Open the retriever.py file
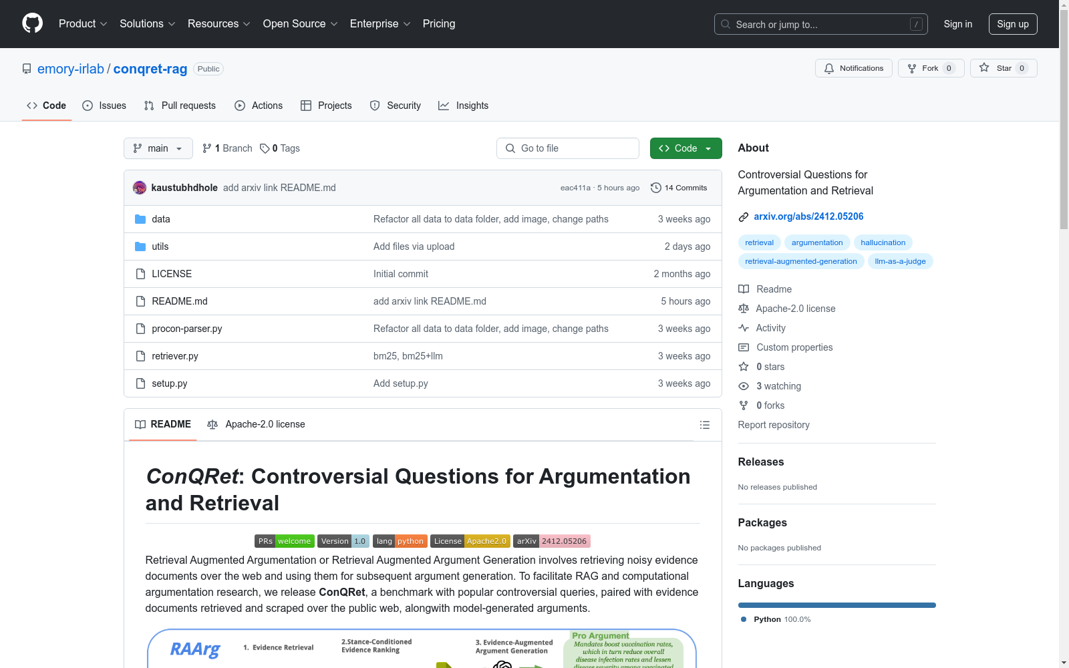1069x668 pixels. pos(175,356)
